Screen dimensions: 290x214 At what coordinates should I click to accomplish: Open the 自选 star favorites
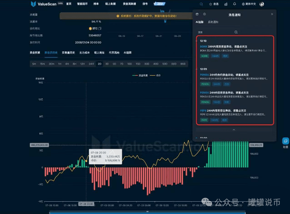tap(214, 4)
